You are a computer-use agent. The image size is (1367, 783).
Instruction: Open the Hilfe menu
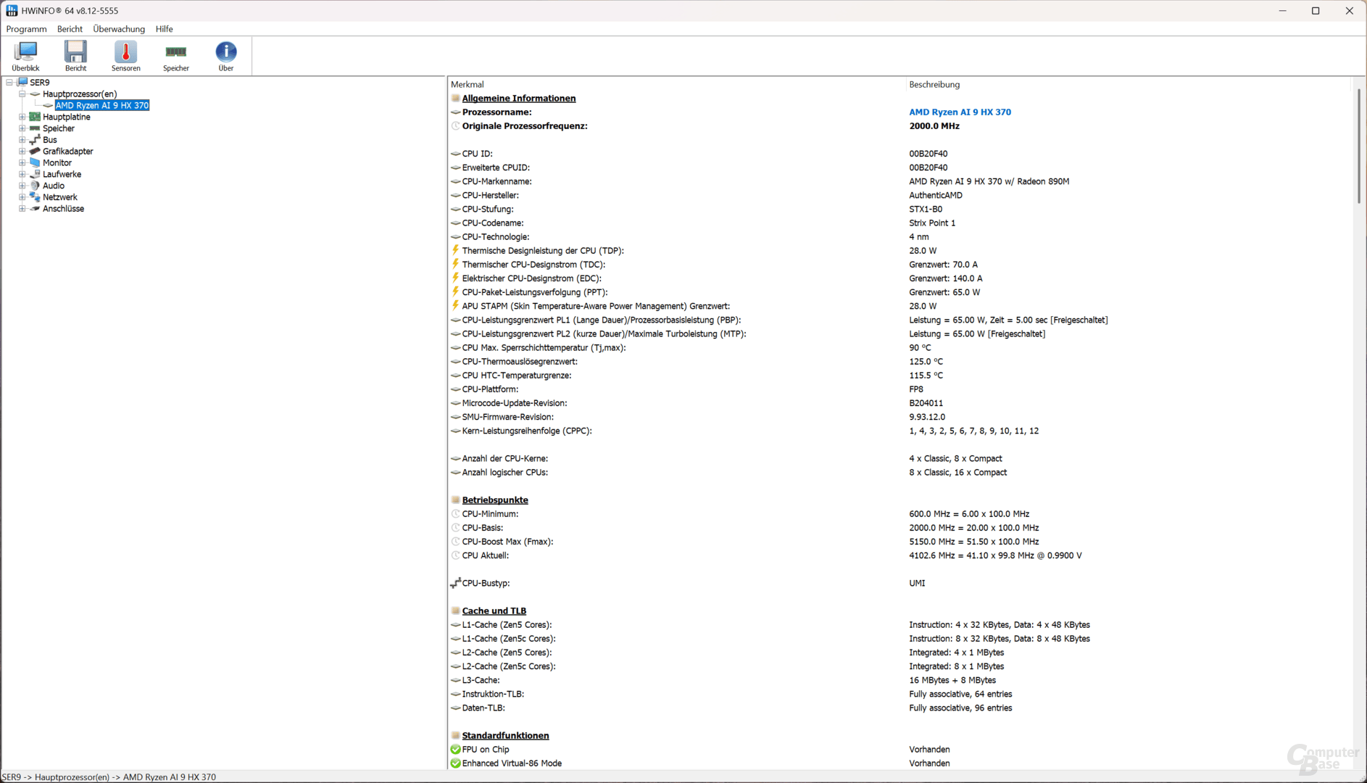tap(164, 29)
